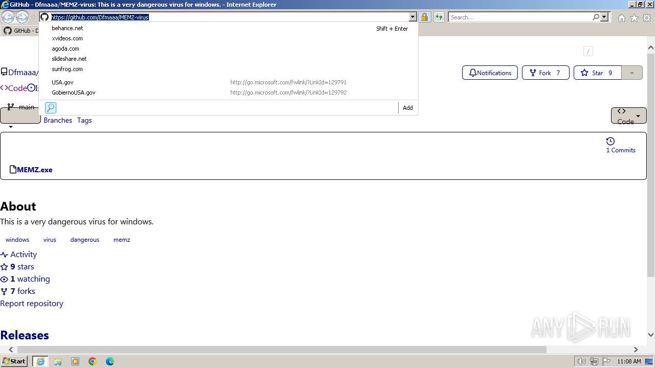Launch Windows Media Player from taskbar

click(75, 361)
